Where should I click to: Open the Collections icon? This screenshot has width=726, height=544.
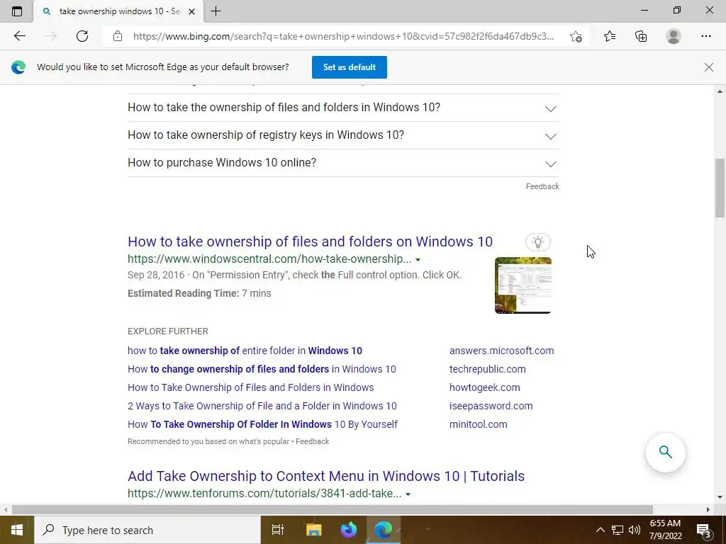[641, 36]
